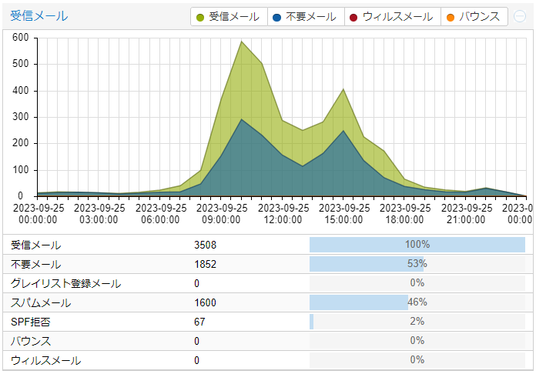Click the blue 不要メール legend dot

[x=277, y=18]
